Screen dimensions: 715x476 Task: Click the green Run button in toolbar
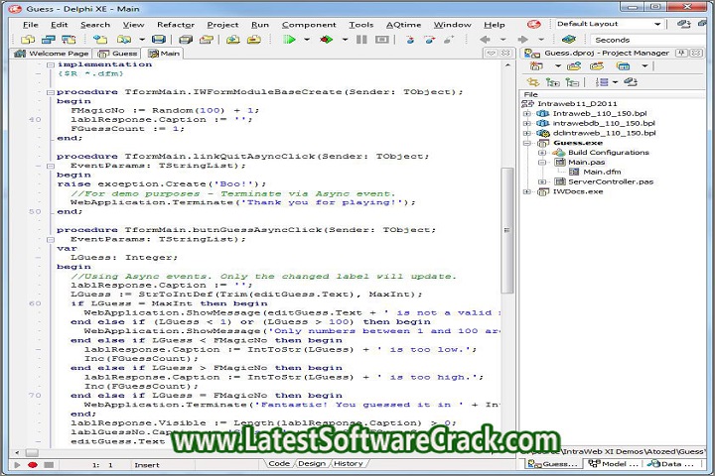tap(289, 40)
